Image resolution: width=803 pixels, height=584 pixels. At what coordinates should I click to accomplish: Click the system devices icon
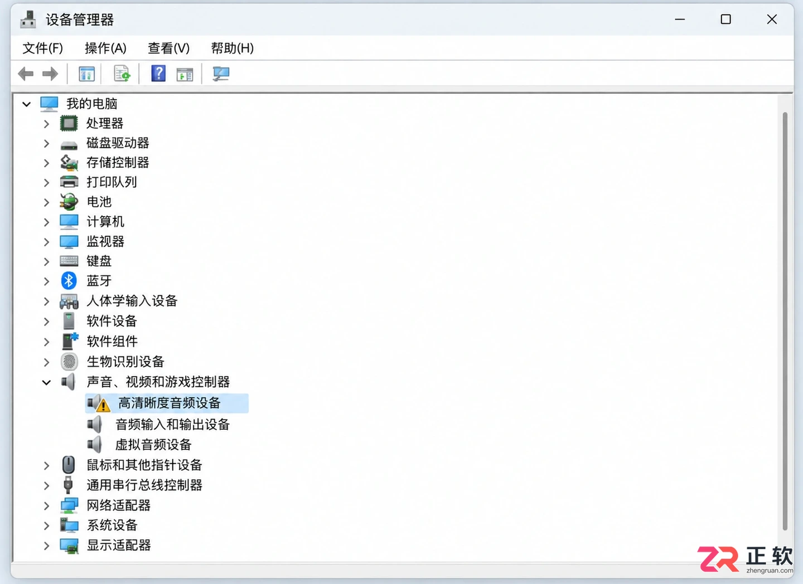coord(69,525)
